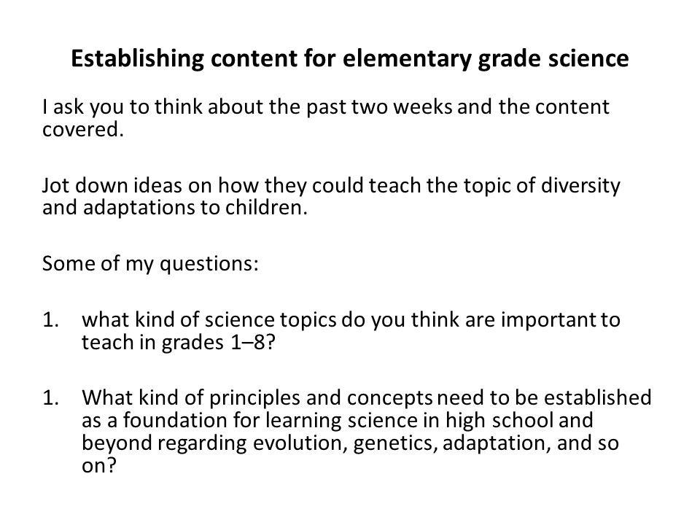Click the text 'Some of my questions:'
The image size is (700, 525).
pyautogui.click(x=150, y=263)
